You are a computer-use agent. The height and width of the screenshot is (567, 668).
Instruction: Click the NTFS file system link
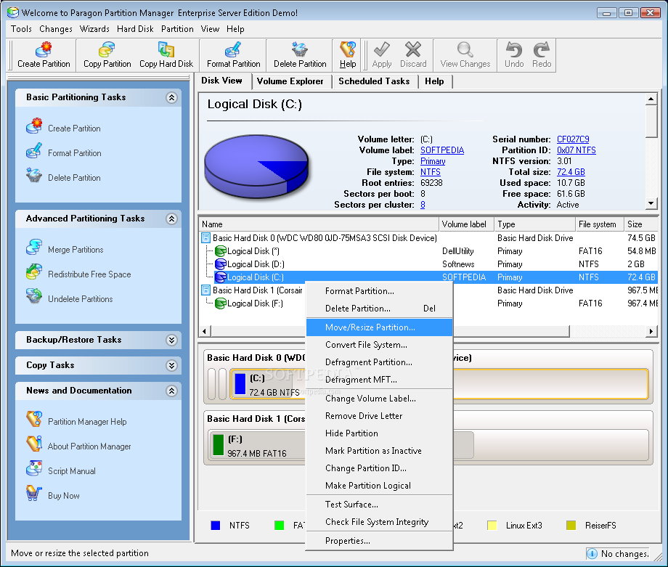coord(431,172)
